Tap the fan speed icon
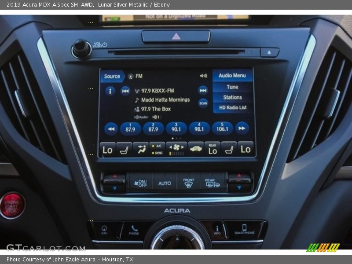The height and width of the screenshot is (264, 352). pyautogui.click(x=176, y=147)
